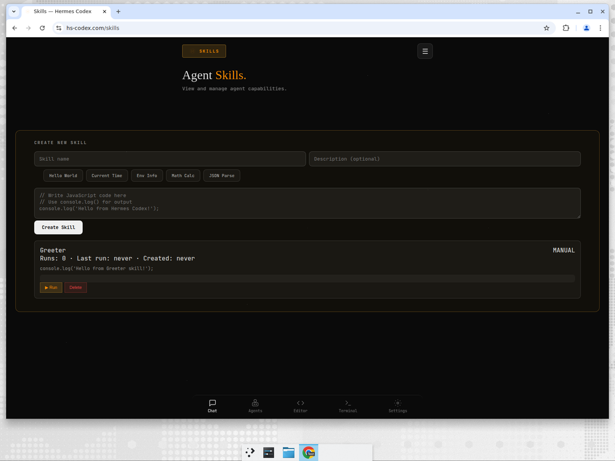
Task: Open a new browser tab
Action: point(118,11)
